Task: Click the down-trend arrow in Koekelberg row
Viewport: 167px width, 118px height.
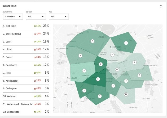Action: (x=35, y=81)
